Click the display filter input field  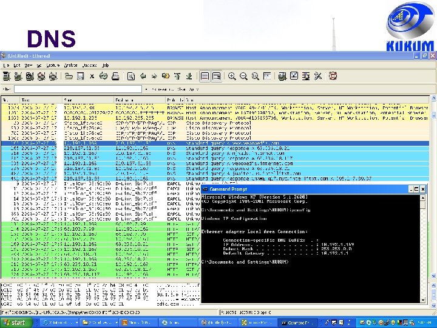[x=78, y=89]
